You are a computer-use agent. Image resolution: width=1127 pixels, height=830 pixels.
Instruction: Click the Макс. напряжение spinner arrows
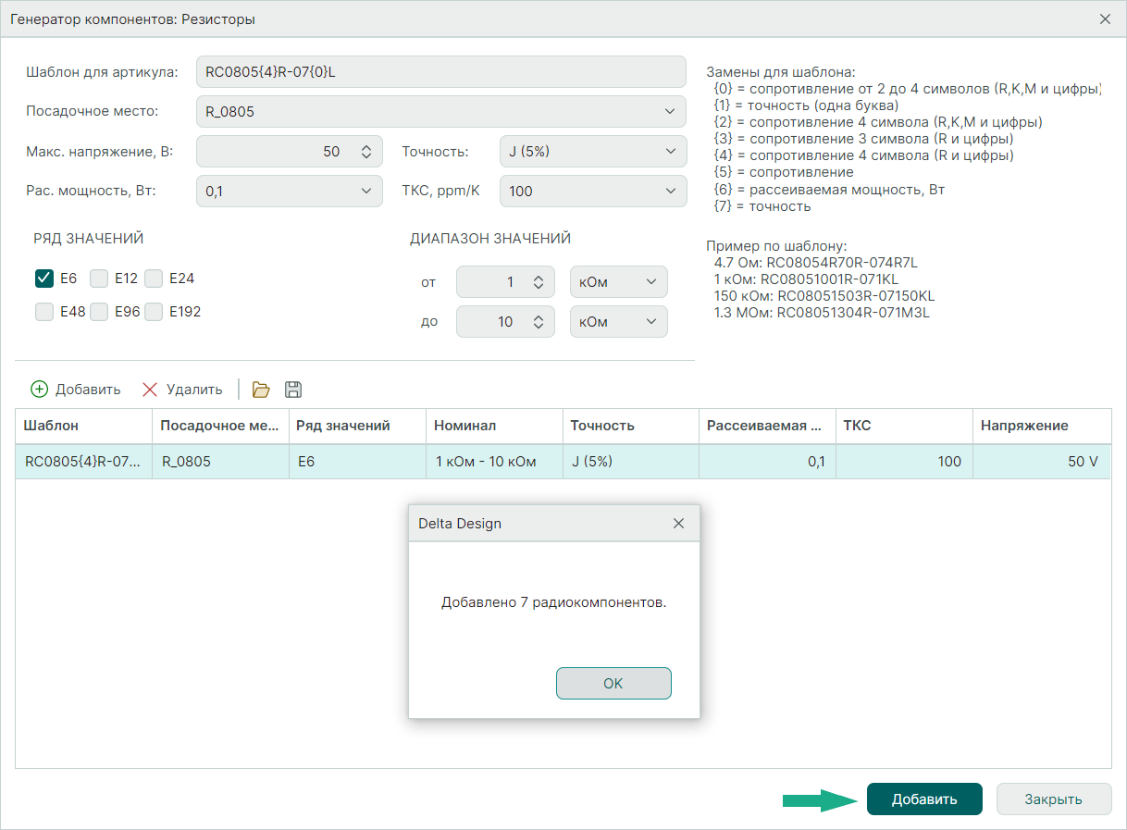[365, 152]
